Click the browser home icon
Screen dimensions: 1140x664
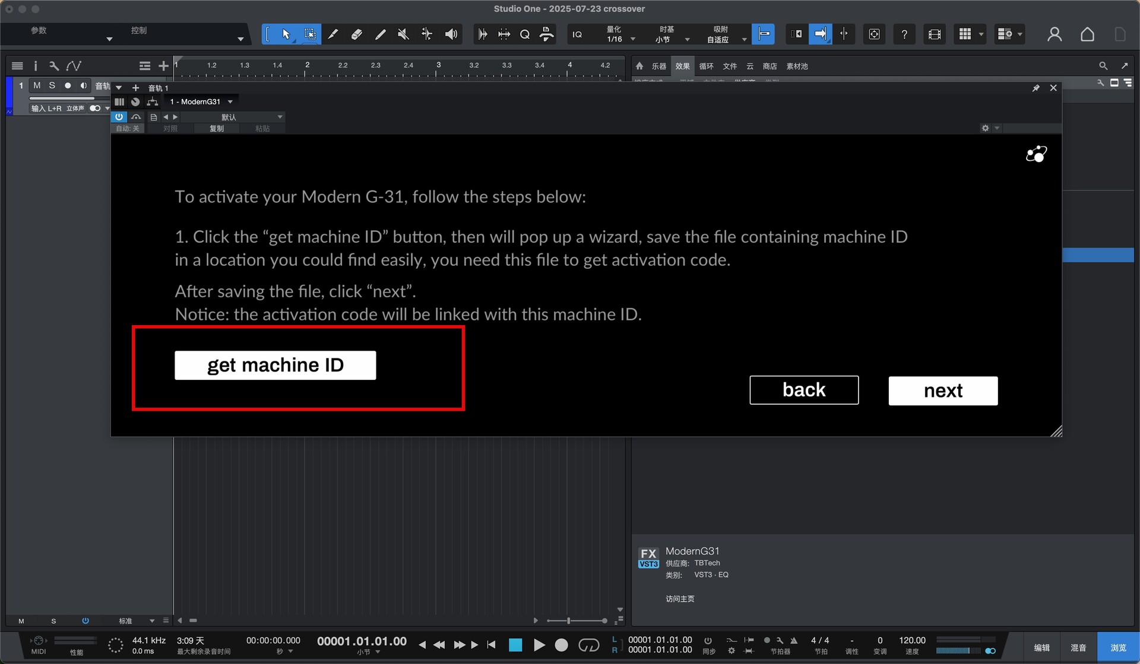[639, 66]
